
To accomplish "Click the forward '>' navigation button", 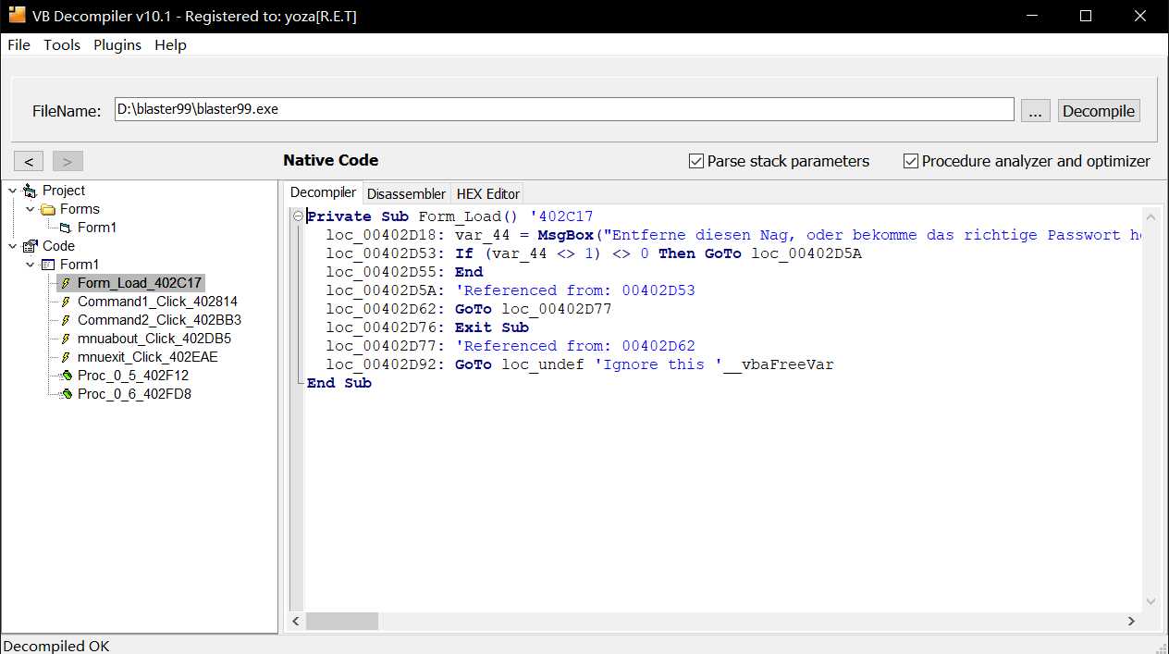I will [68, 161].
